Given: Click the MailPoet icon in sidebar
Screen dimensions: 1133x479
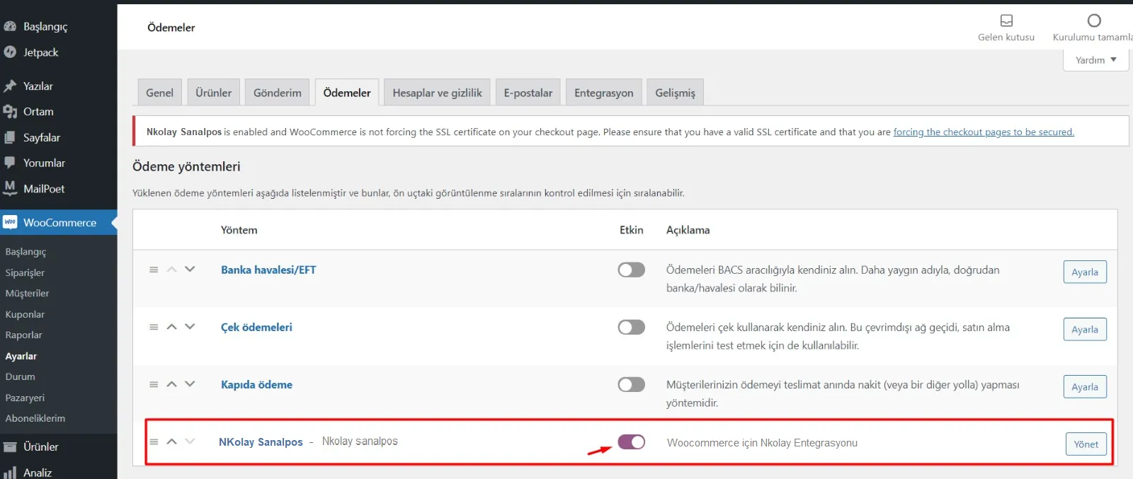Looking at the screenshot, I should pos(10,188).
